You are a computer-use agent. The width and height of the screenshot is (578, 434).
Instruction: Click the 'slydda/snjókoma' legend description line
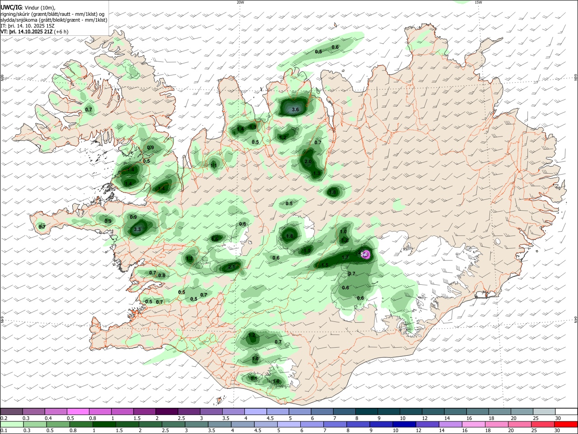pyautogui.click(x=54, y=20)
